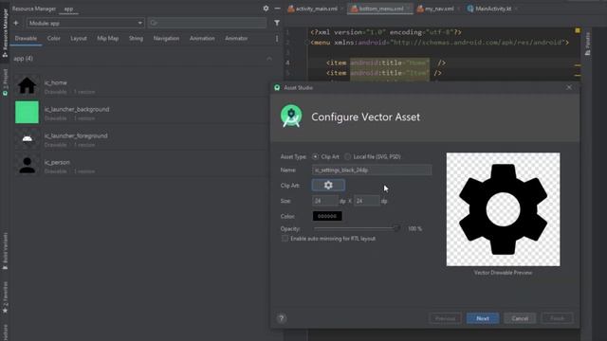This screenshot has width=607, height=341.
Task: Select the Local file (SVG, PSD) radio button
Action: (x=347, y=156)
